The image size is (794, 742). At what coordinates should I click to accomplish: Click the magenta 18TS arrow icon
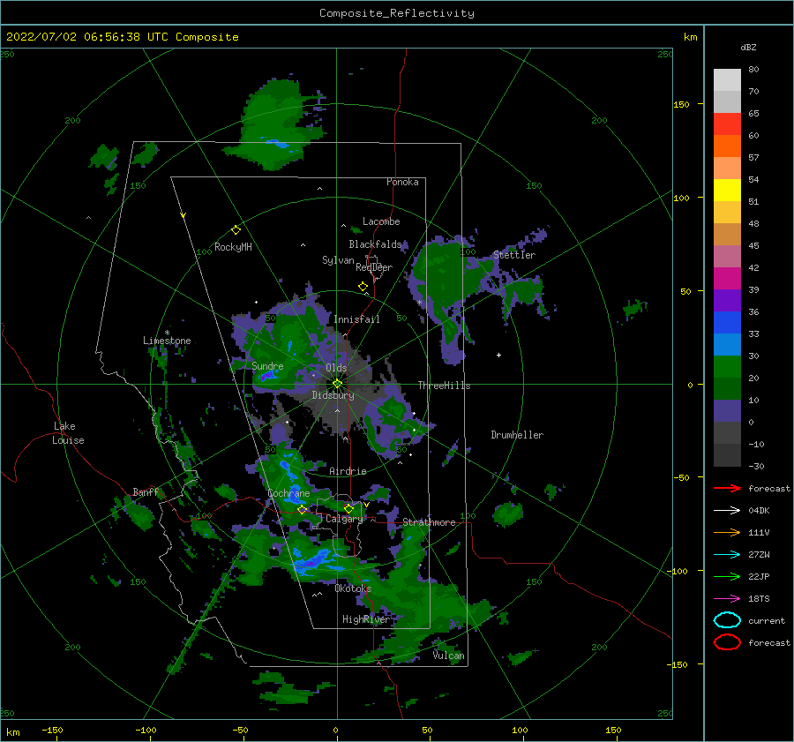(727, 599)
